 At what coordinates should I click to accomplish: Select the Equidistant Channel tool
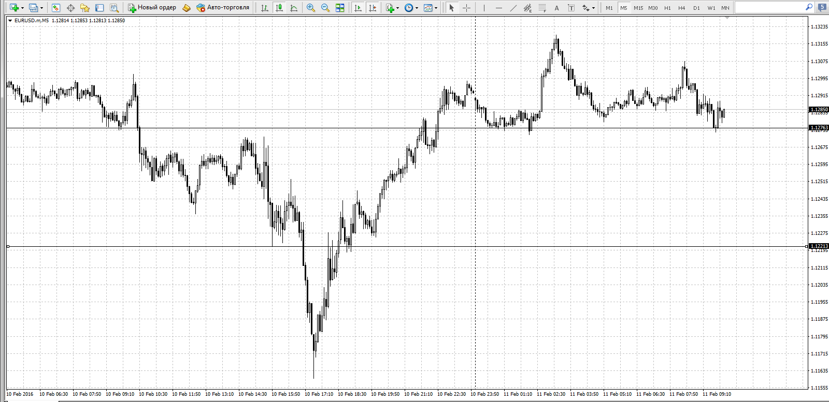pyautogui.click(x=527, y=8)
